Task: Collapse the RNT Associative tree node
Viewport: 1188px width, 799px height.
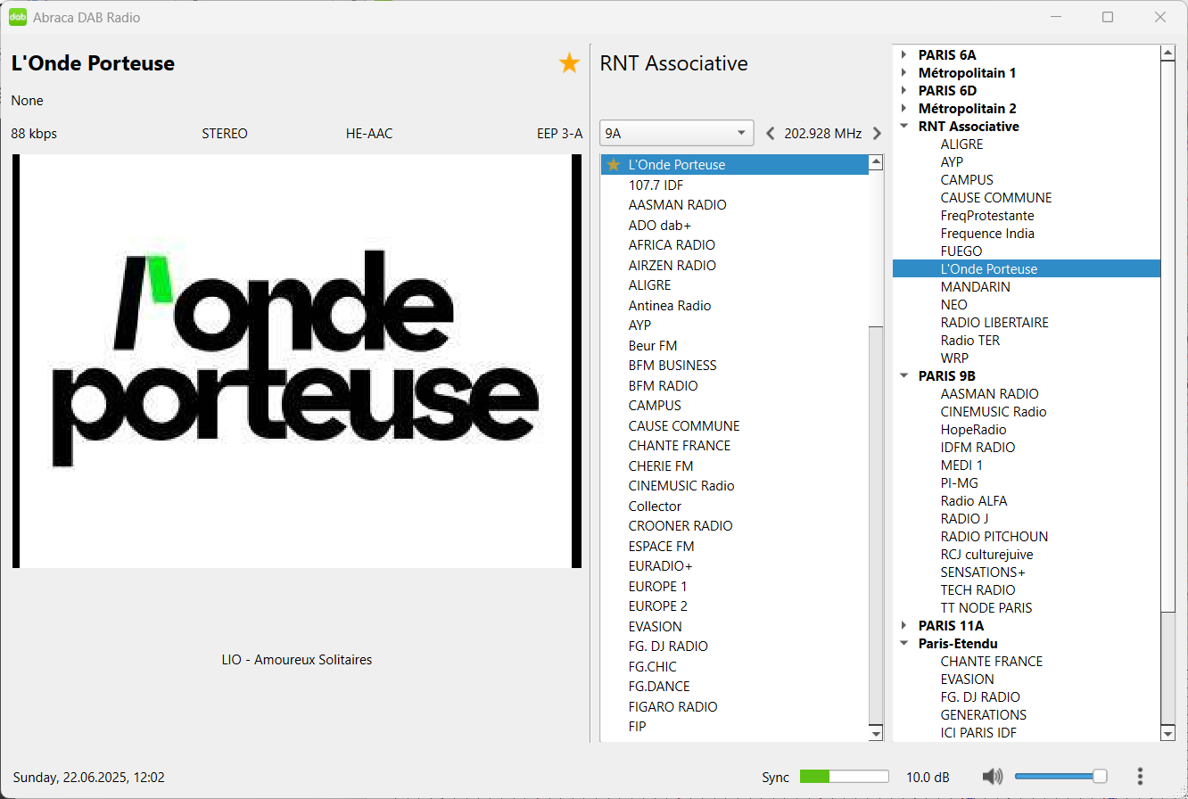Action: (x=904, y=127)
